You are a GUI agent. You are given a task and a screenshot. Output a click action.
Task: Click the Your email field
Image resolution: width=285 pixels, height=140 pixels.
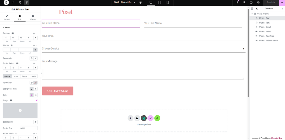(x=144, y=36)
